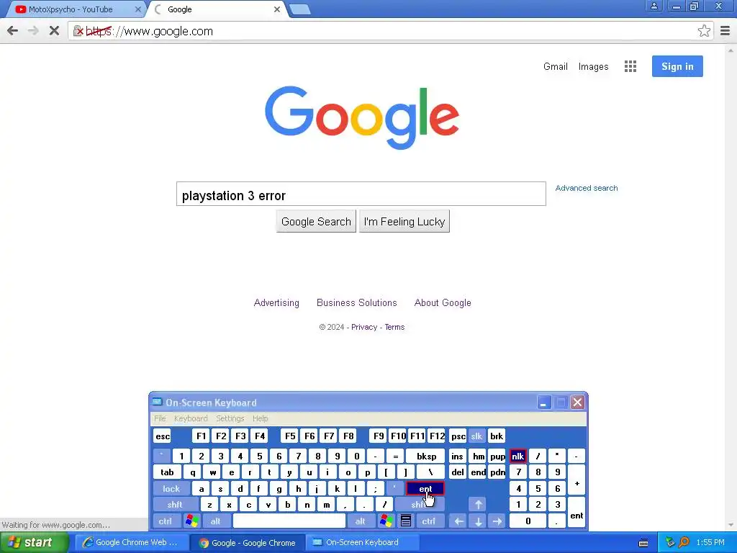Toggle the left alt key beside the spacebar
The height and width of the screenshot is (553, 737).
(216, 521)
